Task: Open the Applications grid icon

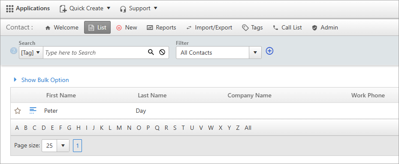Action: (x=10, y=9)
